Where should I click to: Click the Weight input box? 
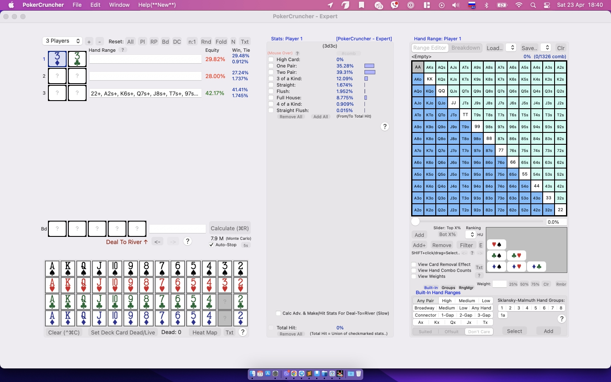(x=499, y=284)
